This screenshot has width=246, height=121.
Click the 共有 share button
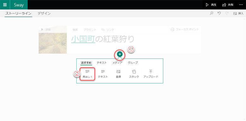tap(228, 5)
